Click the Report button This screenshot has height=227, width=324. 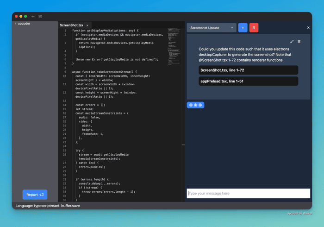[35, 195]
